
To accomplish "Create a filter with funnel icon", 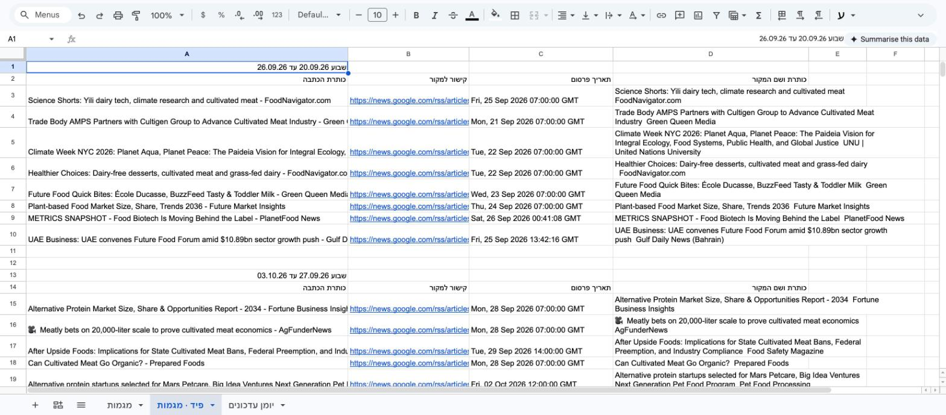I will 716,15.
